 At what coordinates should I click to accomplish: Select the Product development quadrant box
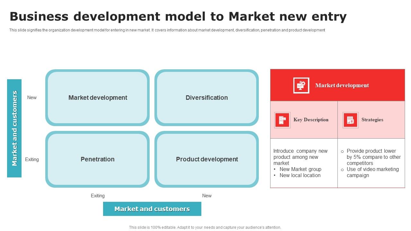(x=207, y=159)
